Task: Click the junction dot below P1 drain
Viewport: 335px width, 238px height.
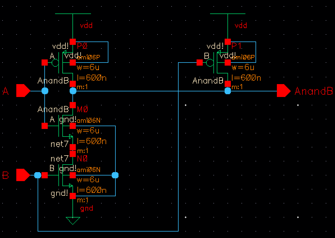Action: click(x=228, y=91)
